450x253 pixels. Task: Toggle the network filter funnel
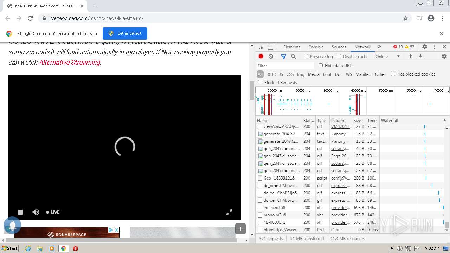[x=284, y=56]
